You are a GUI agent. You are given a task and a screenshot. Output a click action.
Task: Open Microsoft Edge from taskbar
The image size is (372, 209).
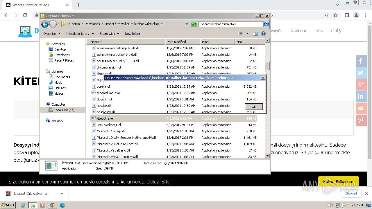click(62, 205)
